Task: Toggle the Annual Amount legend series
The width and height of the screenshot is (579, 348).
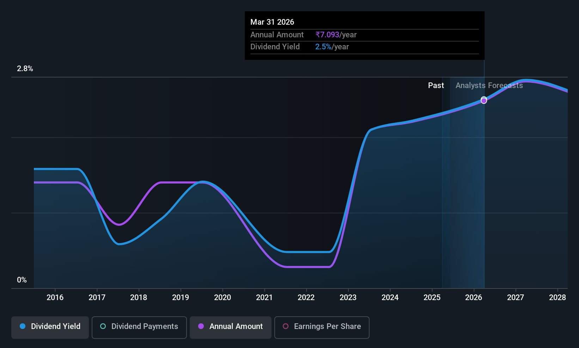Action: coord(231,327)
